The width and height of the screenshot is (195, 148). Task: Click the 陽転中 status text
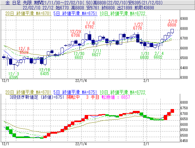[73, 97]
